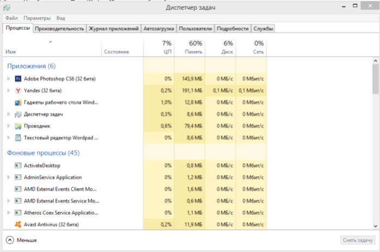Click the Проводник folder icon

[x=18, y=126]
